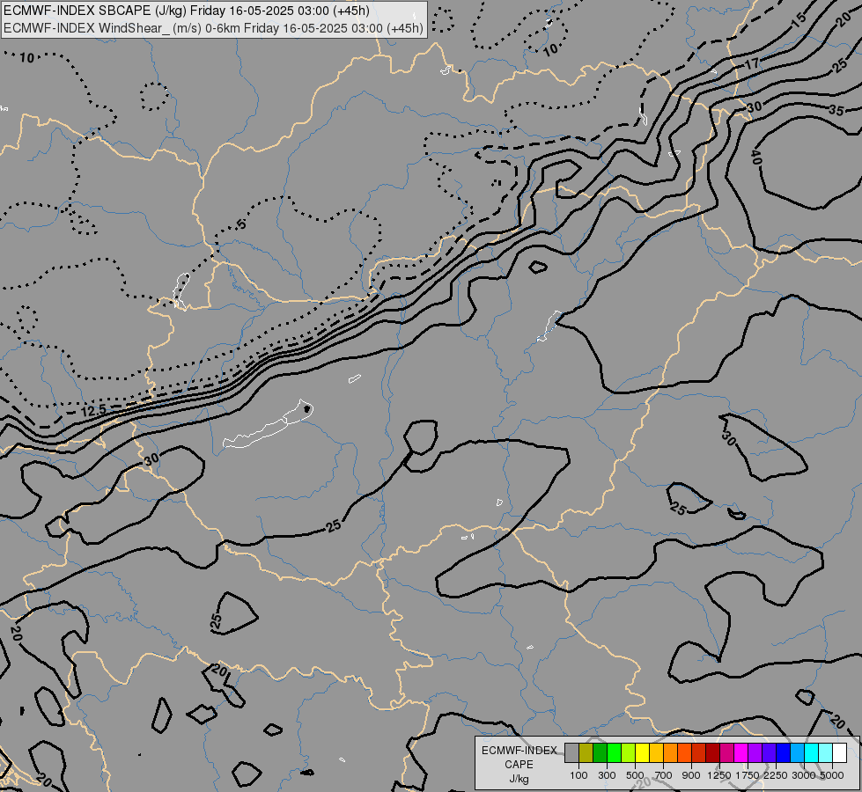862x792 pixels.
Task: Click the J/kg unit in the legend
Action: [519, 779]
